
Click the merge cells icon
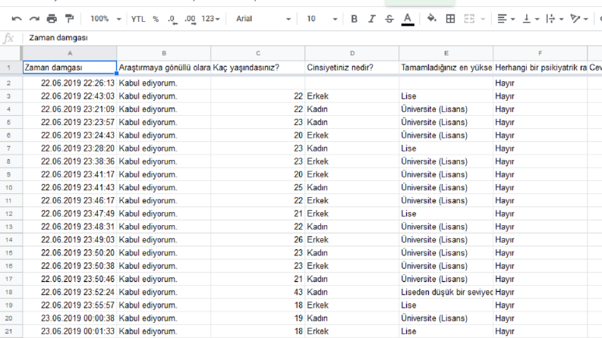tap(469, 19)
